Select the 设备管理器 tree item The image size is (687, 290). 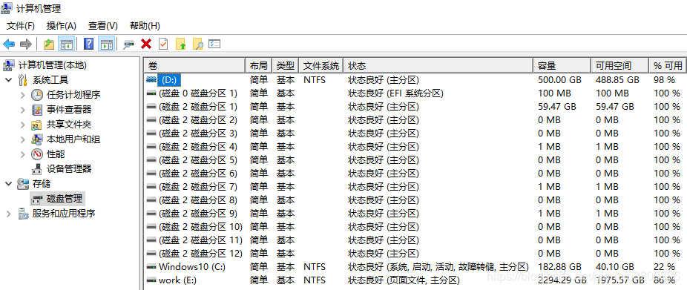click(69, 168)
